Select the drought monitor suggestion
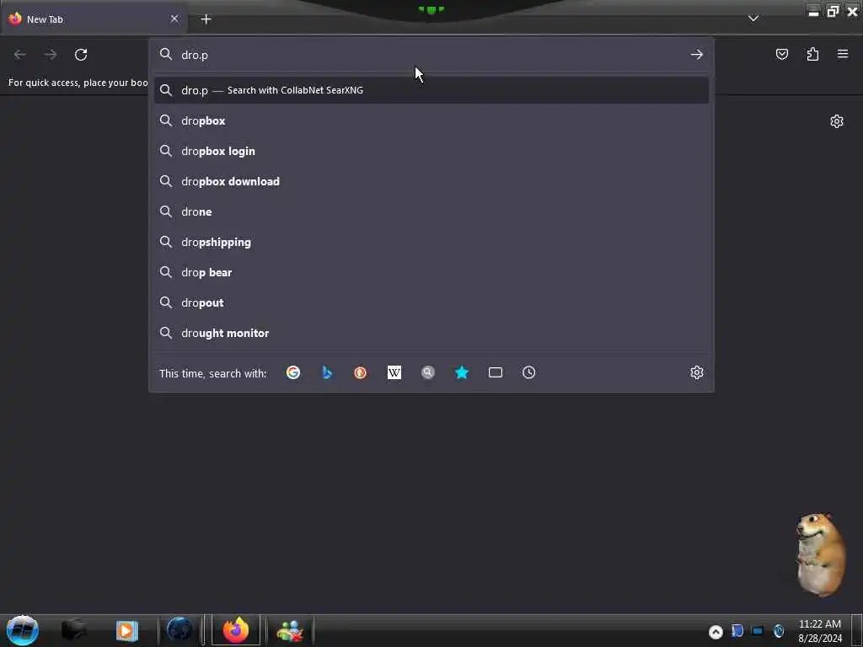Viewport: 863px width, 647px height. 431,333
